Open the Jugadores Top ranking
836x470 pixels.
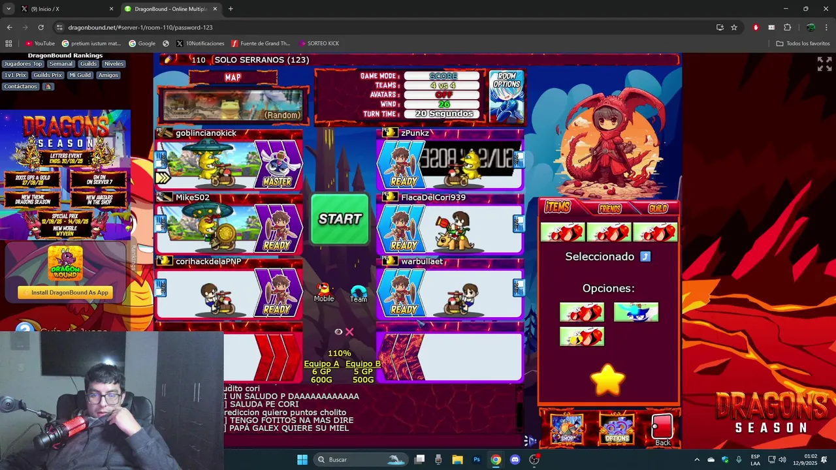(x=23, y=64)
